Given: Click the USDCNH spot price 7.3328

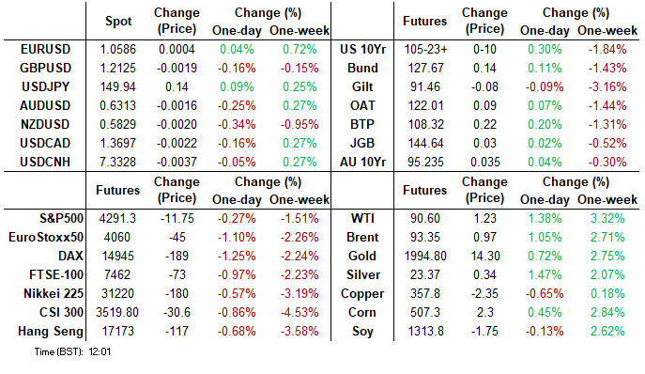Looking at the screenshot, I should point(117,162).
